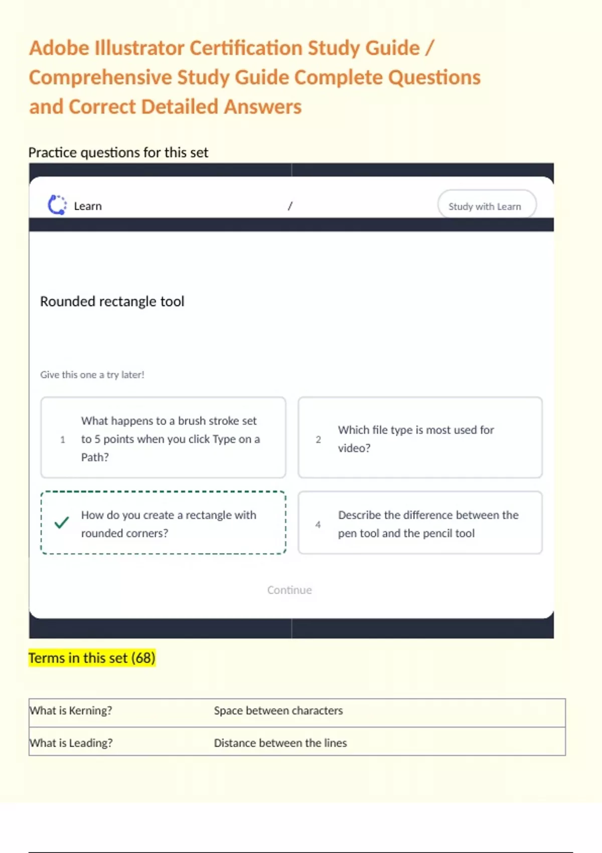Click the number 1 badge
This screenshot has height=853, width=602.
coord(63,440)
